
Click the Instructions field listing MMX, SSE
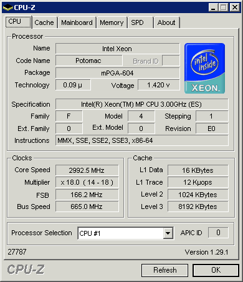tap(141, 140)
